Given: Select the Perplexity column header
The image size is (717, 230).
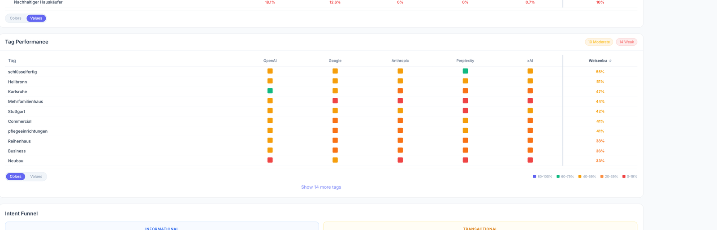Looking at the screenshot, I should coord(465,61).
